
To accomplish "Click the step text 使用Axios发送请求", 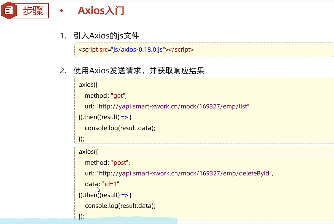I will click(x=107, y=71).
